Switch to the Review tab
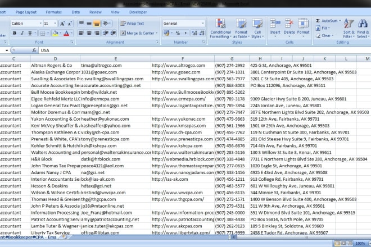The height and width of the screenshot is (247, 371). [x=96, y=12]
